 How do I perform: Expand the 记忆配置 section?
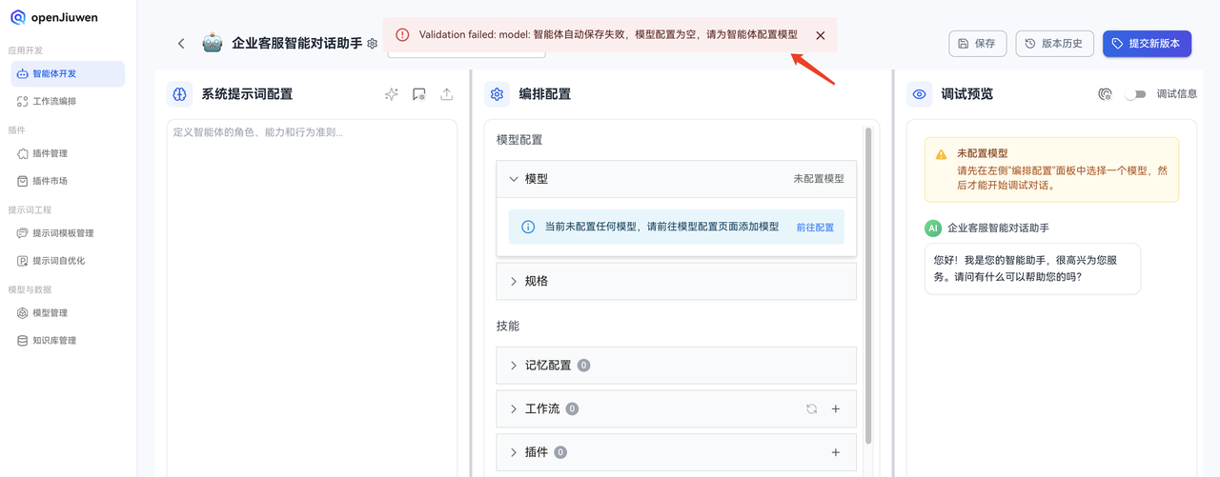coord(677,365)
